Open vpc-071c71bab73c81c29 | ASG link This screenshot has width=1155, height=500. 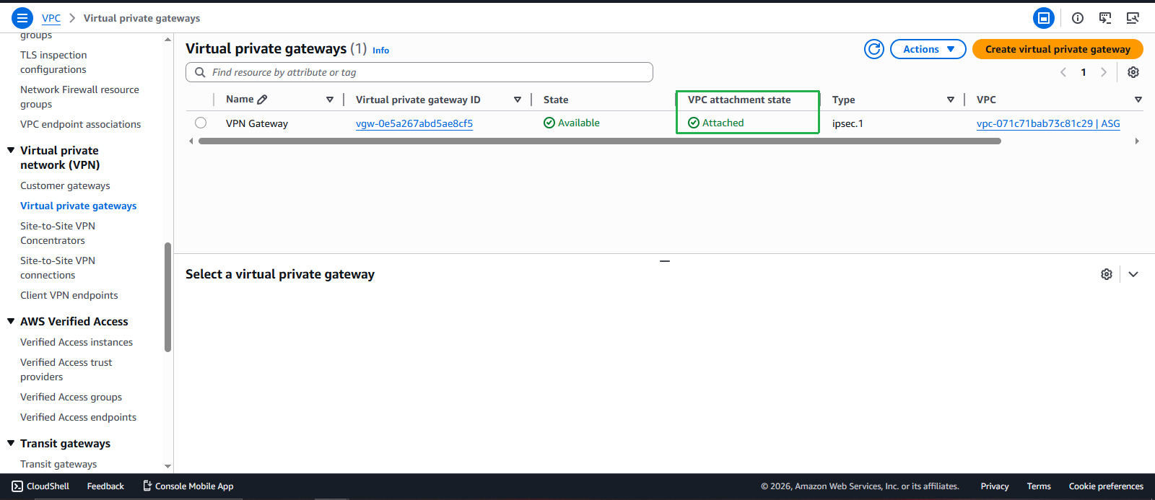click(x=1048, y=123)
